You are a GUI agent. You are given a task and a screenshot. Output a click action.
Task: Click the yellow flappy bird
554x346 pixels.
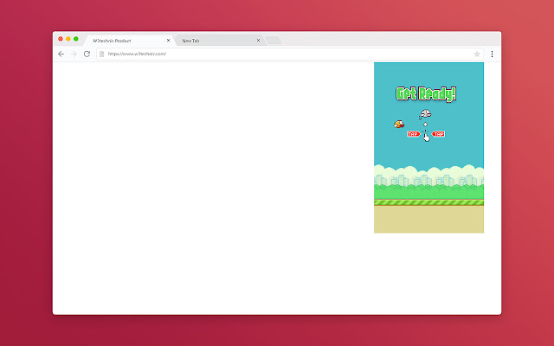399,125
